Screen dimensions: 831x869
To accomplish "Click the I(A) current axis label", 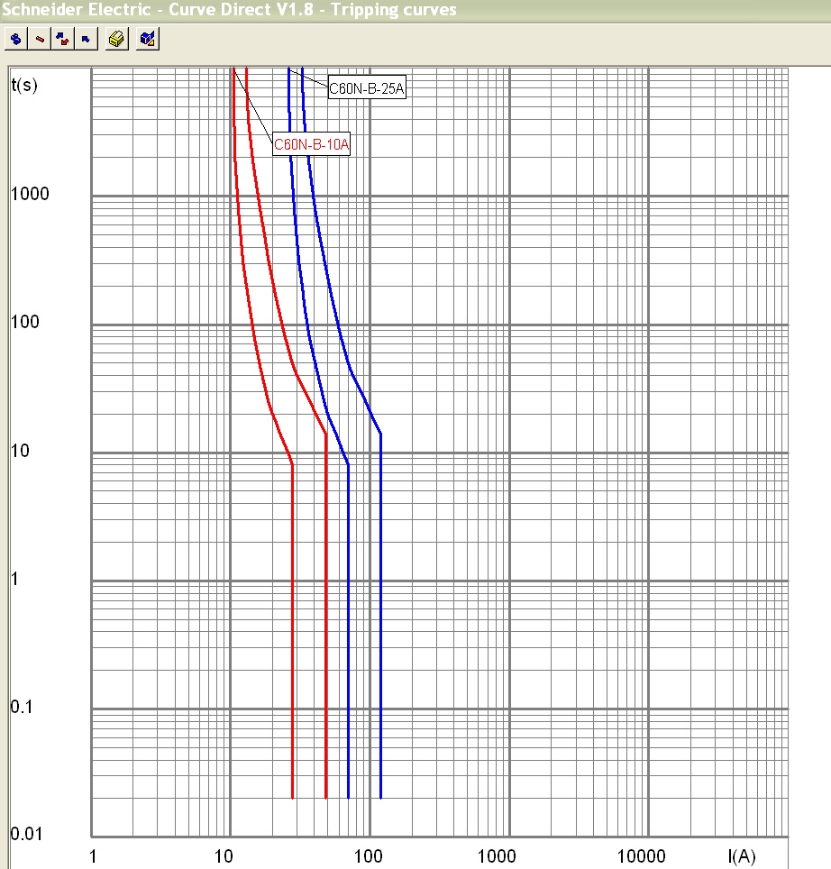I will coord(742,855).
